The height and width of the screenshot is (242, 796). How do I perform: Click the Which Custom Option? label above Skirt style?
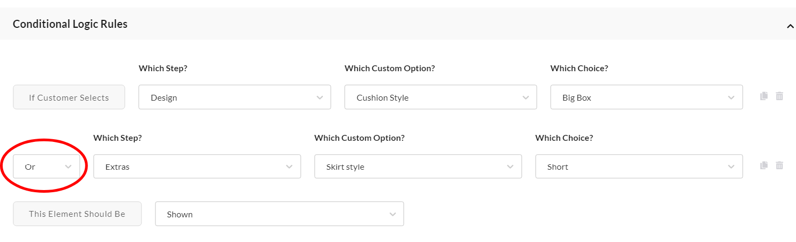[x=359, y=138]
